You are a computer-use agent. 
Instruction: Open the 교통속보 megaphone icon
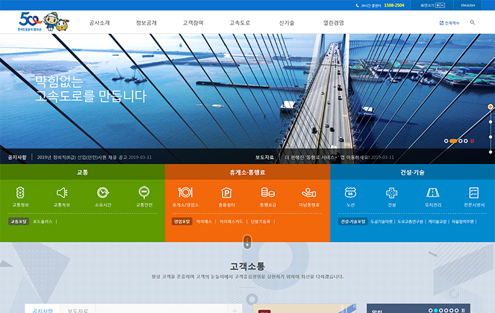[62, 193]
